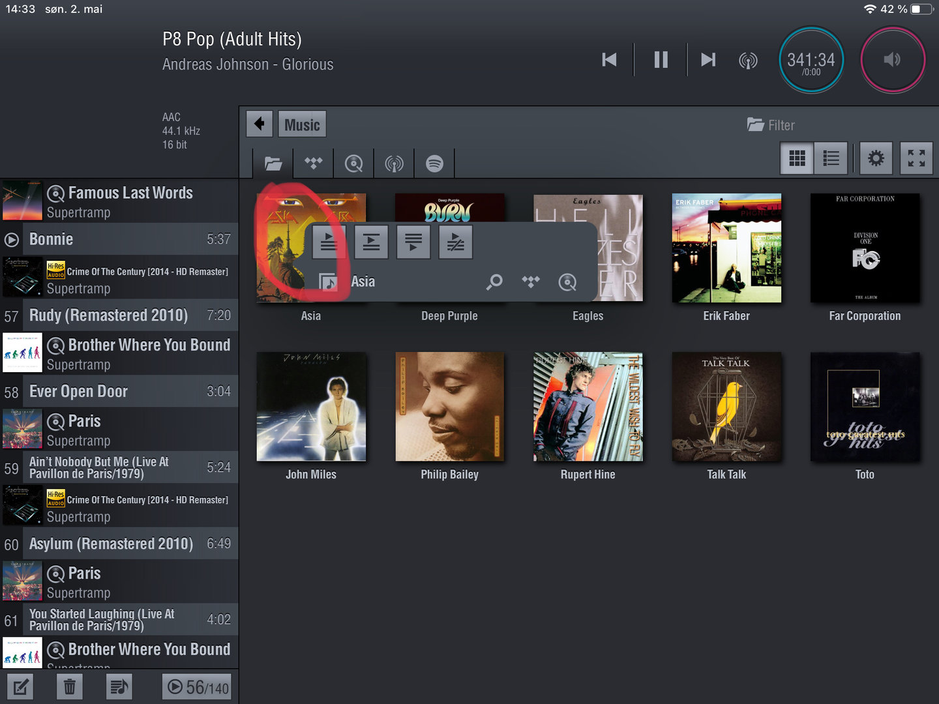Open Brother Where You Bound header above track 58
Screen dimensions: 939x704
click(119, 353)
